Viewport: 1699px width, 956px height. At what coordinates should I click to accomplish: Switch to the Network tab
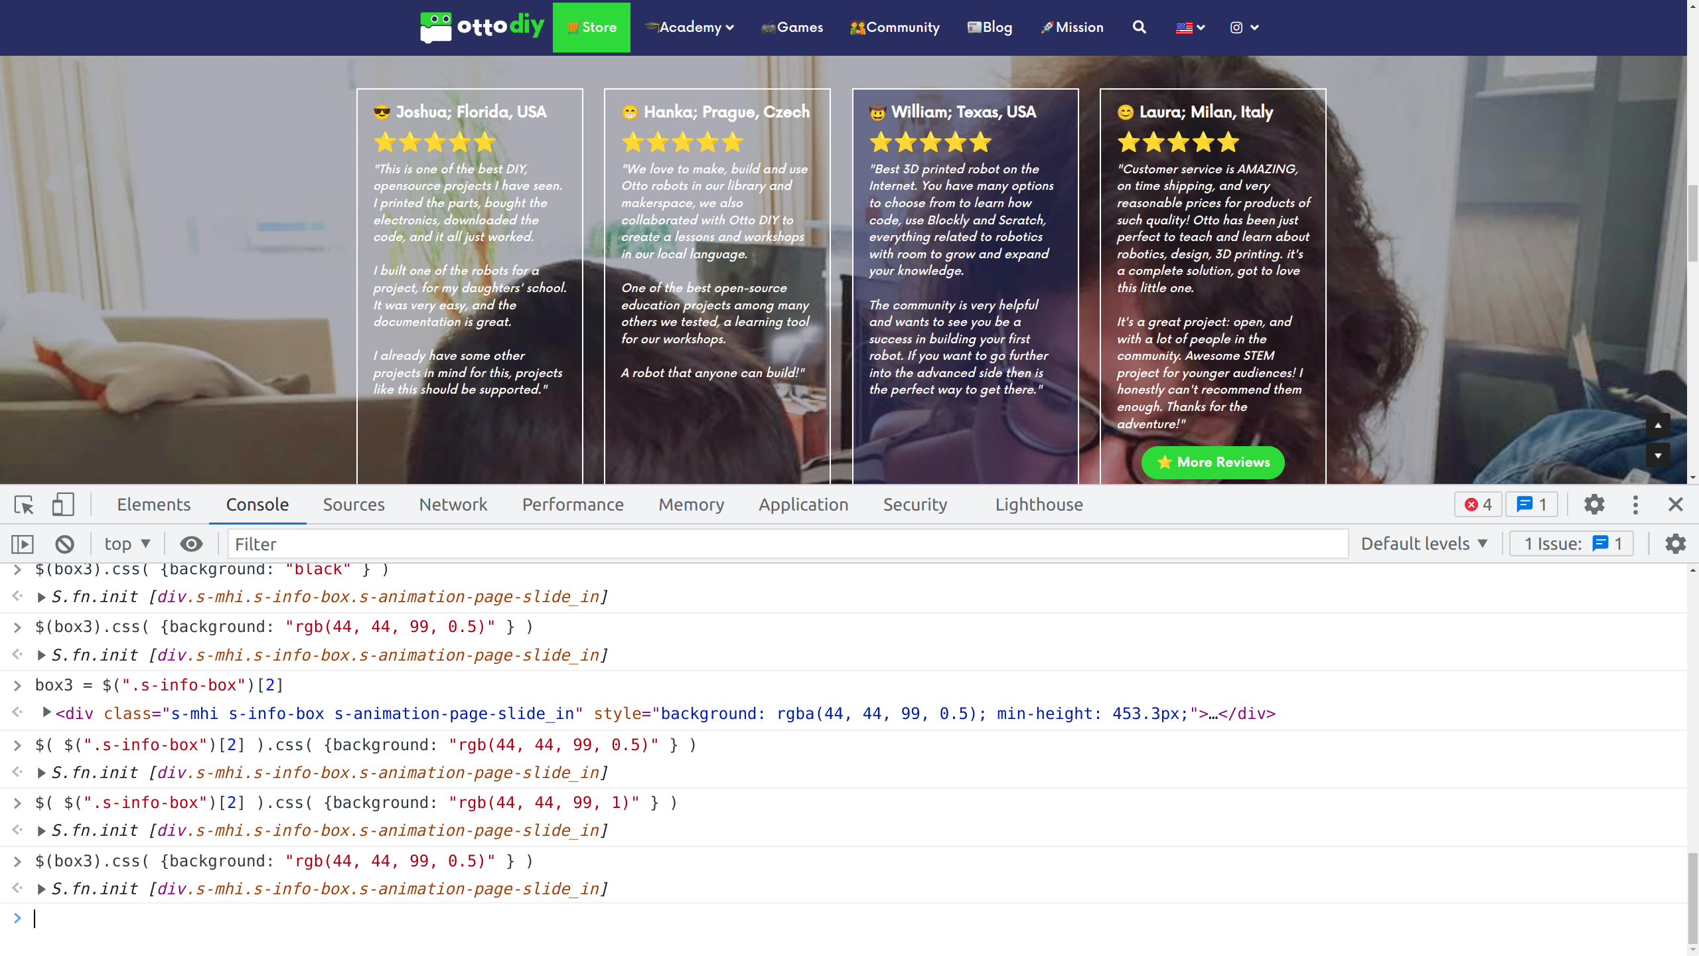click(x=453, y=505)
